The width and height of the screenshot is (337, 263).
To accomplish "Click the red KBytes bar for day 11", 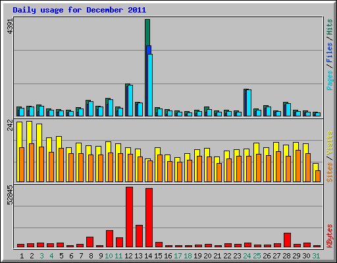I will coord(120,243).
